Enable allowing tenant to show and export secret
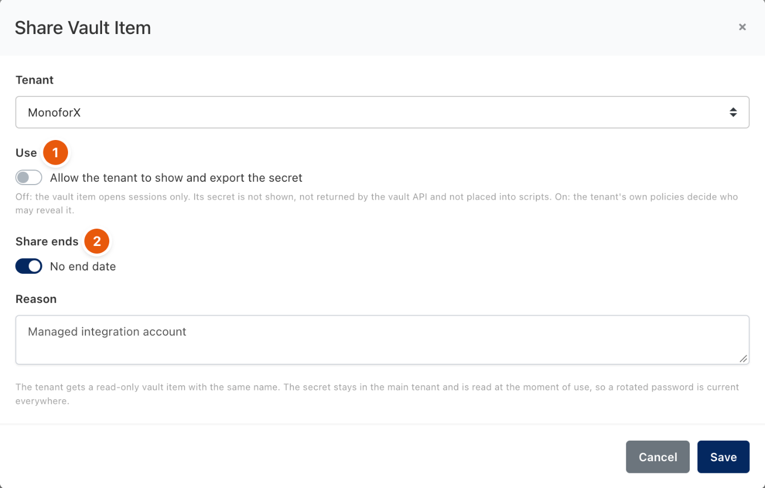Screen dimensions: 765x488 coord(29,178)
